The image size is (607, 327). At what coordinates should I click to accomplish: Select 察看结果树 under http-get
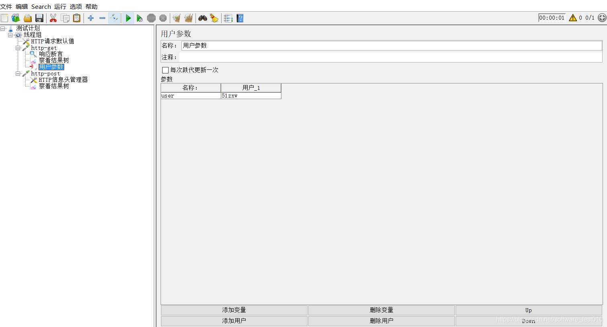[x=54, y=60]
